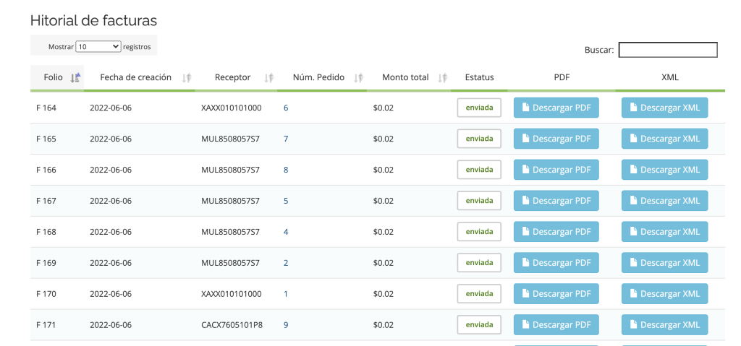Sort by Folio column sort icon
Screen dimensions: 741x346
[x=75, y=78]
